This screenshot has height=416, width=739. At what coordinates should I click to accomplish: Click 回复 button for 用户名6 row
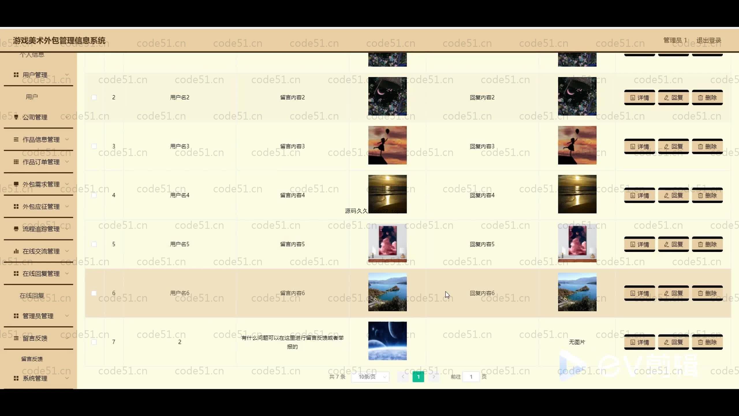tap(673, 293)
